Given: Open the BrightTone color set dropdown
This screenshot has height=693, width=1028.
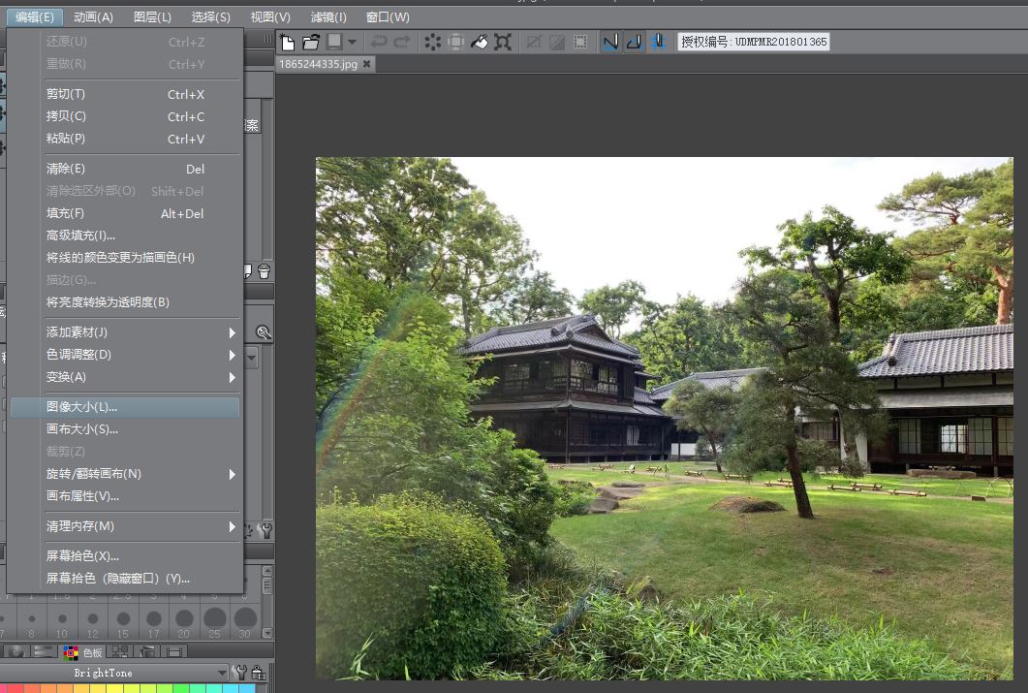Looking at the screenshot, I should point(114,673).
